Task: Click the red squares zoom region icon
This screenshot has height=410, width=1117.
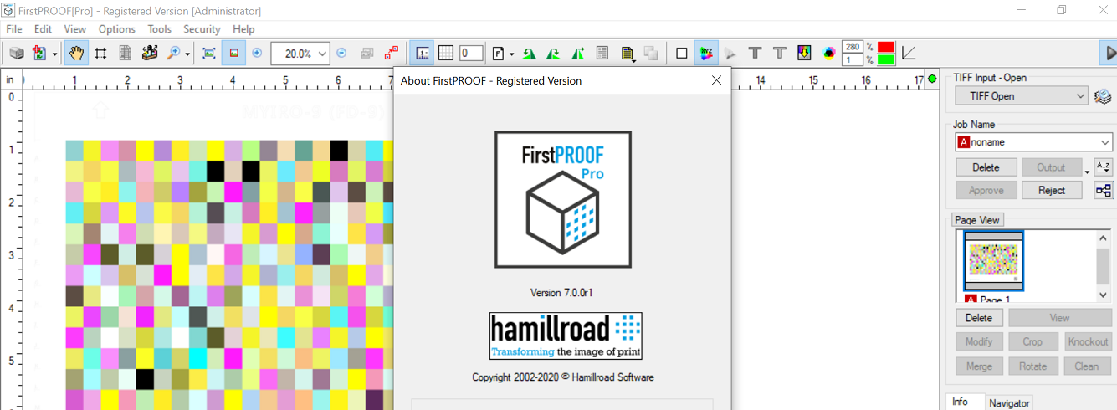Action: point(391,53)
